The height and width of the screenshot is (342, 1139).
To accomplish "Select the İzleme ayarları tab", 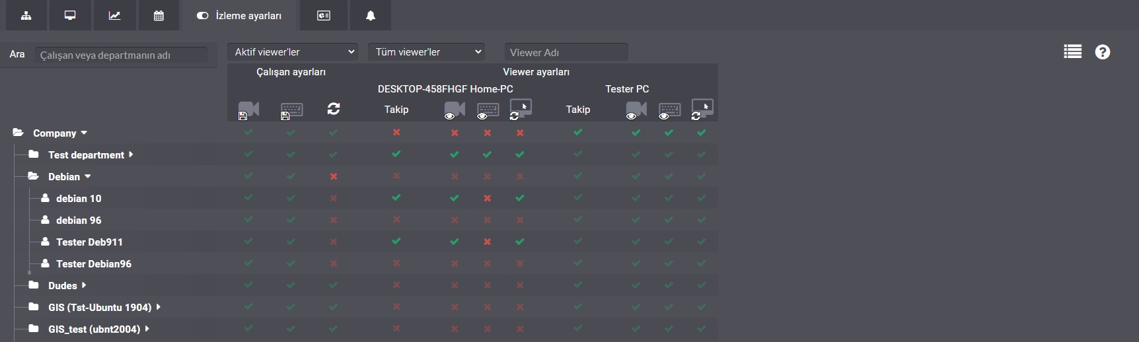I will (x=239, y=15).
